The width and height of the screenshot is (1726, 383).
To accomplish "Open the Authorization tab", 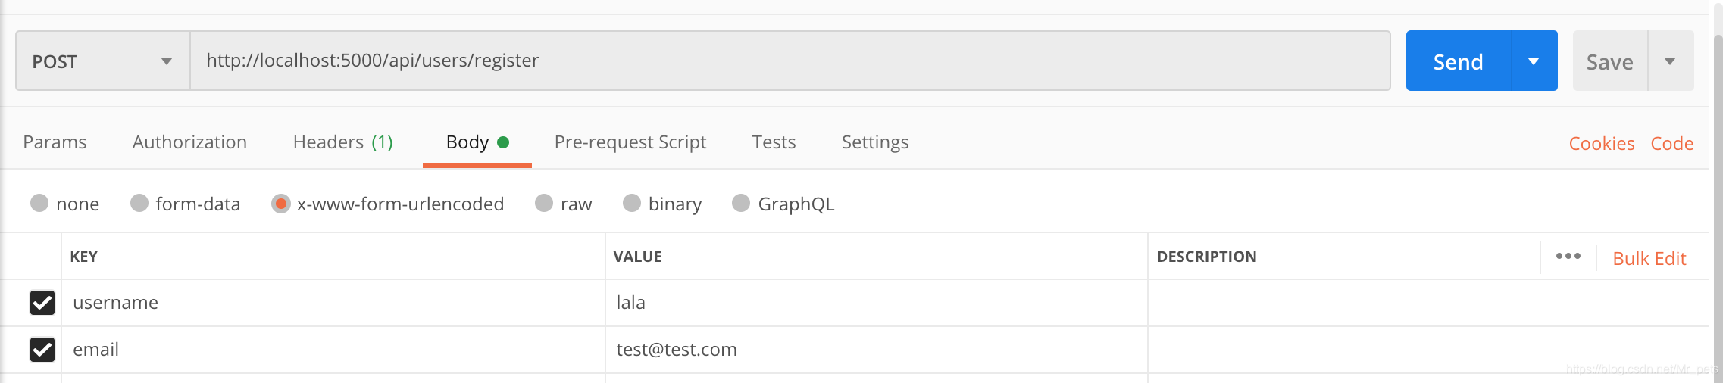I will 189,142.
